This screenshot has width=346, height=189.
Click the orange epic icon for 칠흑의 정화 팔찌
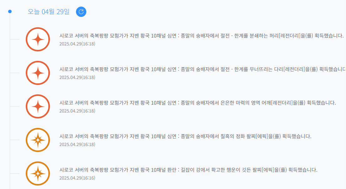tap(38, 140)
